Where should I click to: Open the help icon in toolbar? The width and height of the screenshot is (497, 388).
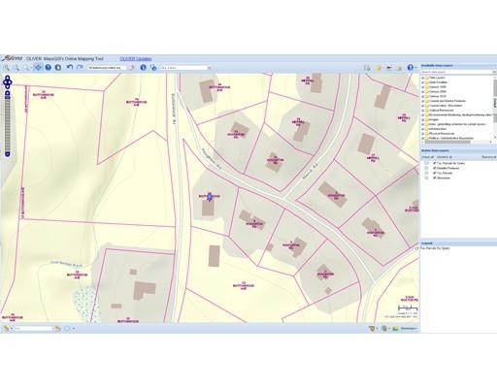pos(411,68)
